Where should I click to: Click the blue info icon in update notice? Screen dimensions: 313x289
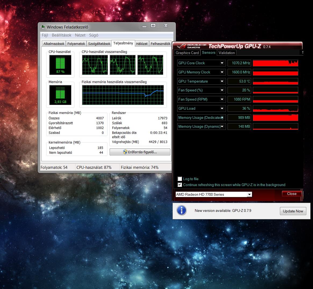[x=182, y=210]
